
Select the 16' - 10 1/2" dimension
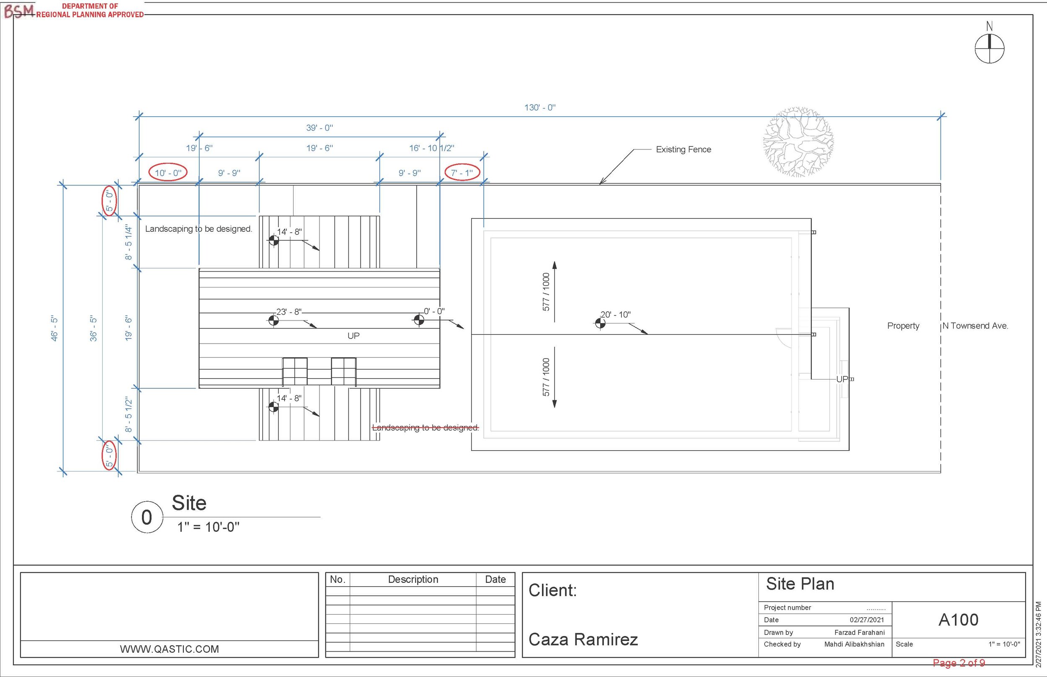tap(431, 148)
